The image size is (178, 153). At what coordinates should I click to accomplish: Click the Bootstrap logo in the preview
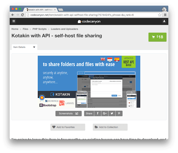coord(48,105)
